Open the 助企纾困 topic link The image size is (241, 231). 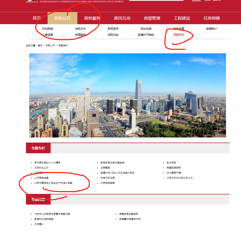coord(171,163)
